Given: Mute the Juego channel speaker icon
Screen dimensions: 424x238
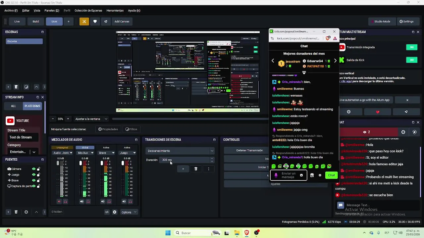Looking at the screenshot, I should pyautogui.click(x=124, y=201).
